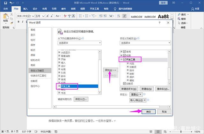Select 书法 in left command list

(63, 93)
